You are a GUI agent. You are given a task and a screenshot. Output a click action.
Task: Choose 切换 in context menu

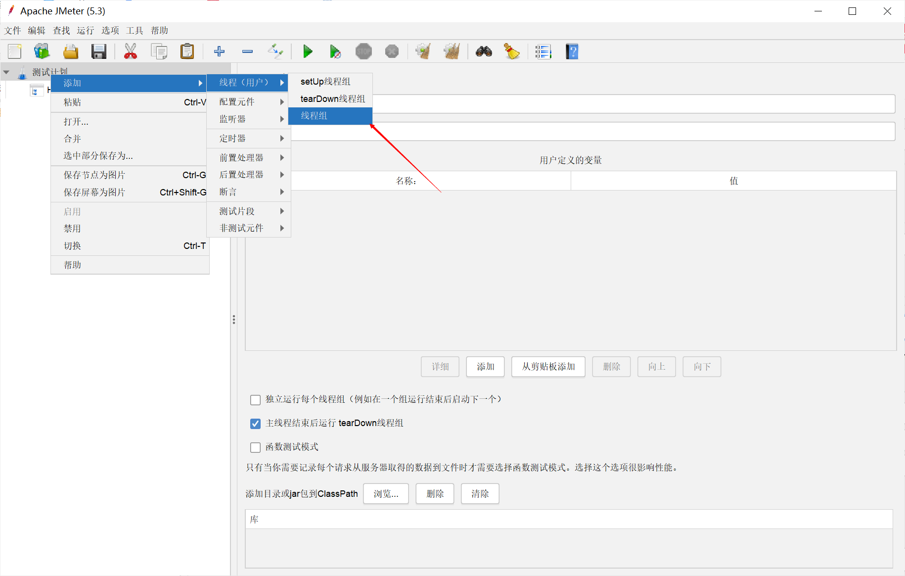[130, 246]
